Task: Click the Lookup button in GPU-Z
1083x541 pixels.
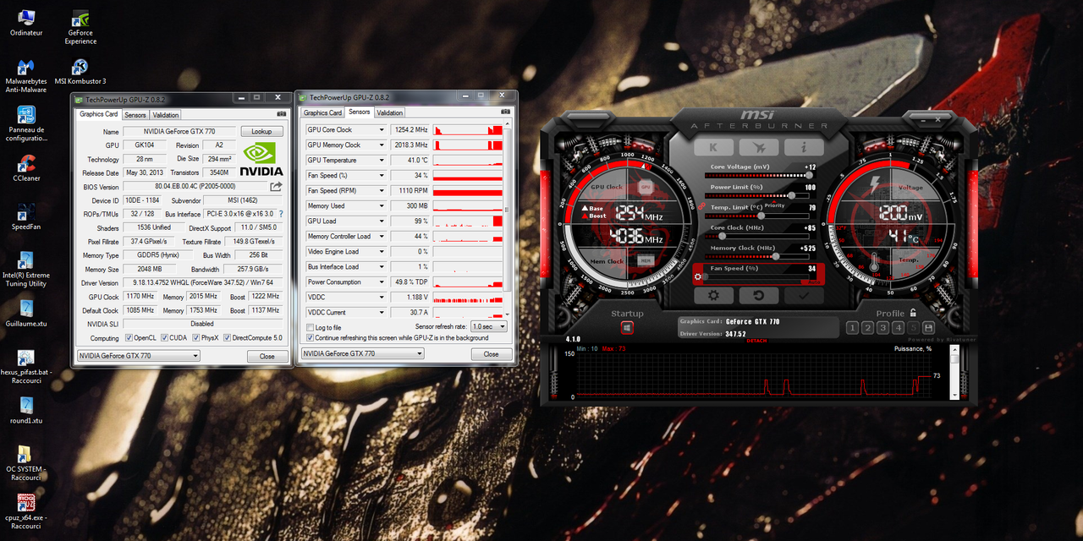Action: click(262, 132)
